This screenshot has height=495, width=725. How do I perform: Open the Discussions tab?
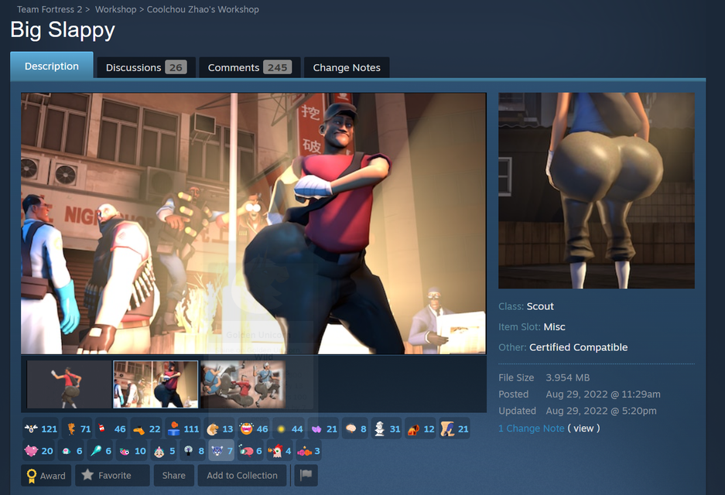[x=146, y=67]
